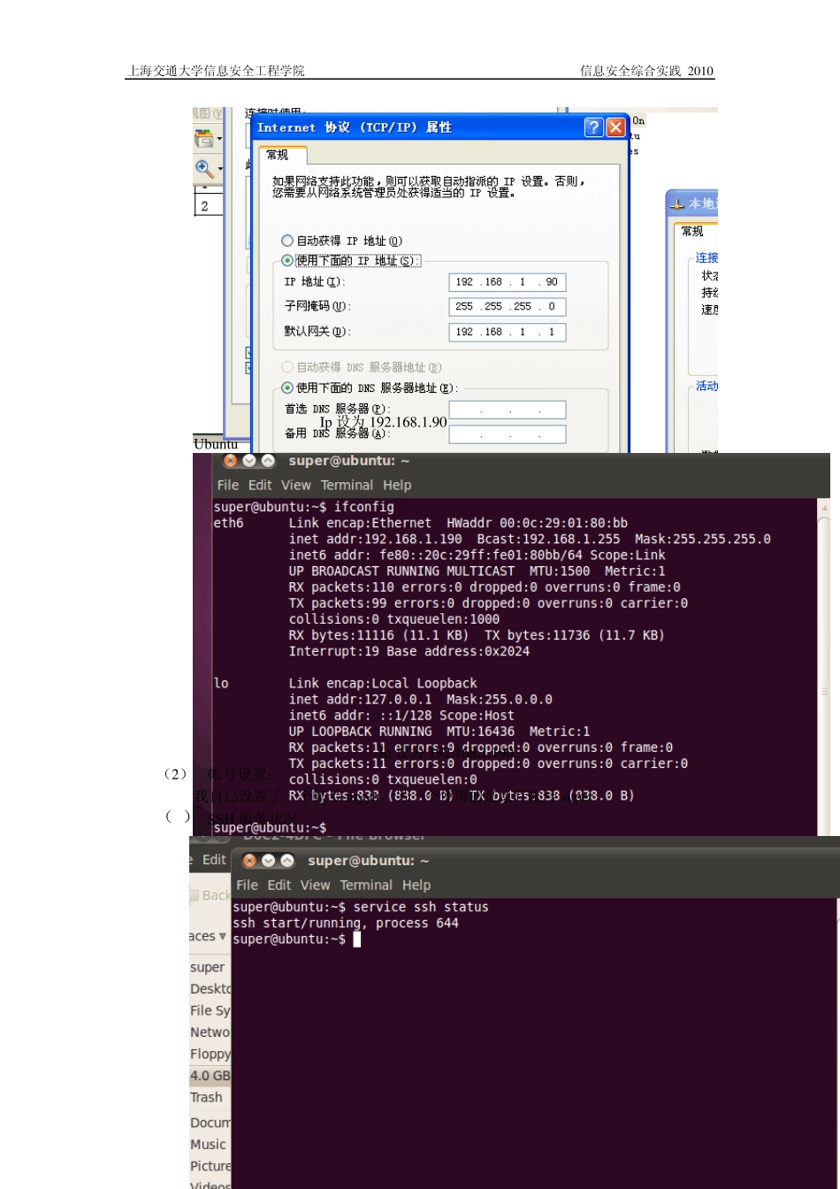Image resolution: width=840 pixels, height=1189 pixels.
Task: Click the IP 地址 field showing 192.168.1.90
Action: [x=508, y=282]
